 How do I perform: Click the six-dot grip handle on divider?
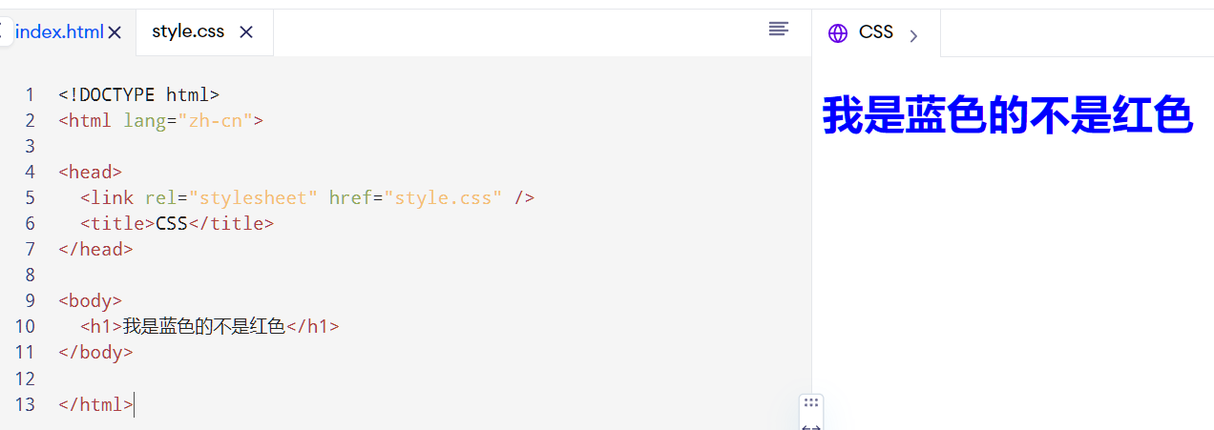tap(811, 403)
